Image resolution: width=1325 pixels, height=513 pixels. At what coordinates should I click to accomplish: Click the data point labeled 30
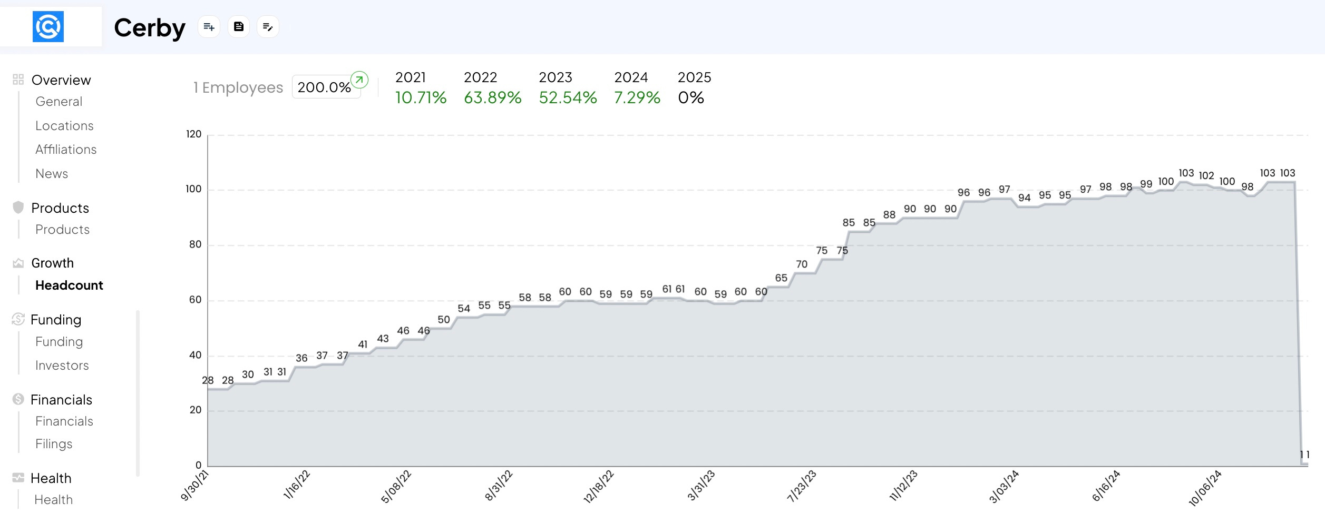pyautogui.click(x=248, y=374)
